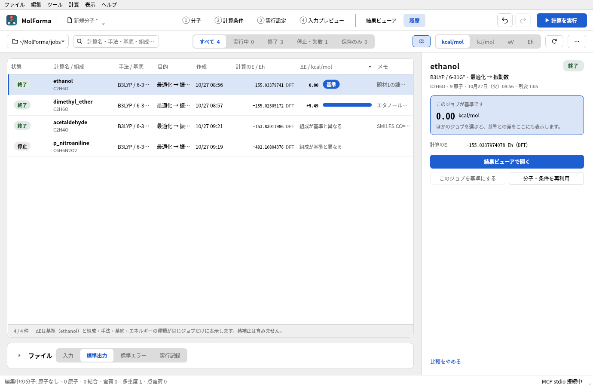
Task: Go to step 4 入力プレビュー
Action: [x=322, y=21]
